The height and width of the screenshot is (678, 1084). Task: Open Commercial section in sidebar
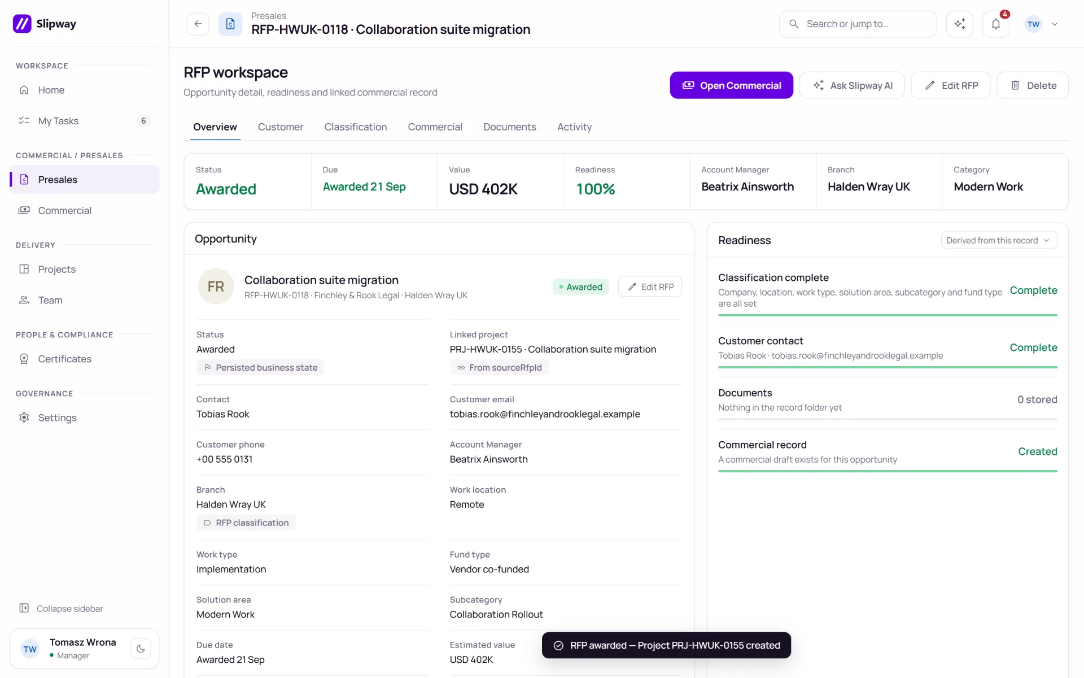tap(84, 210)
